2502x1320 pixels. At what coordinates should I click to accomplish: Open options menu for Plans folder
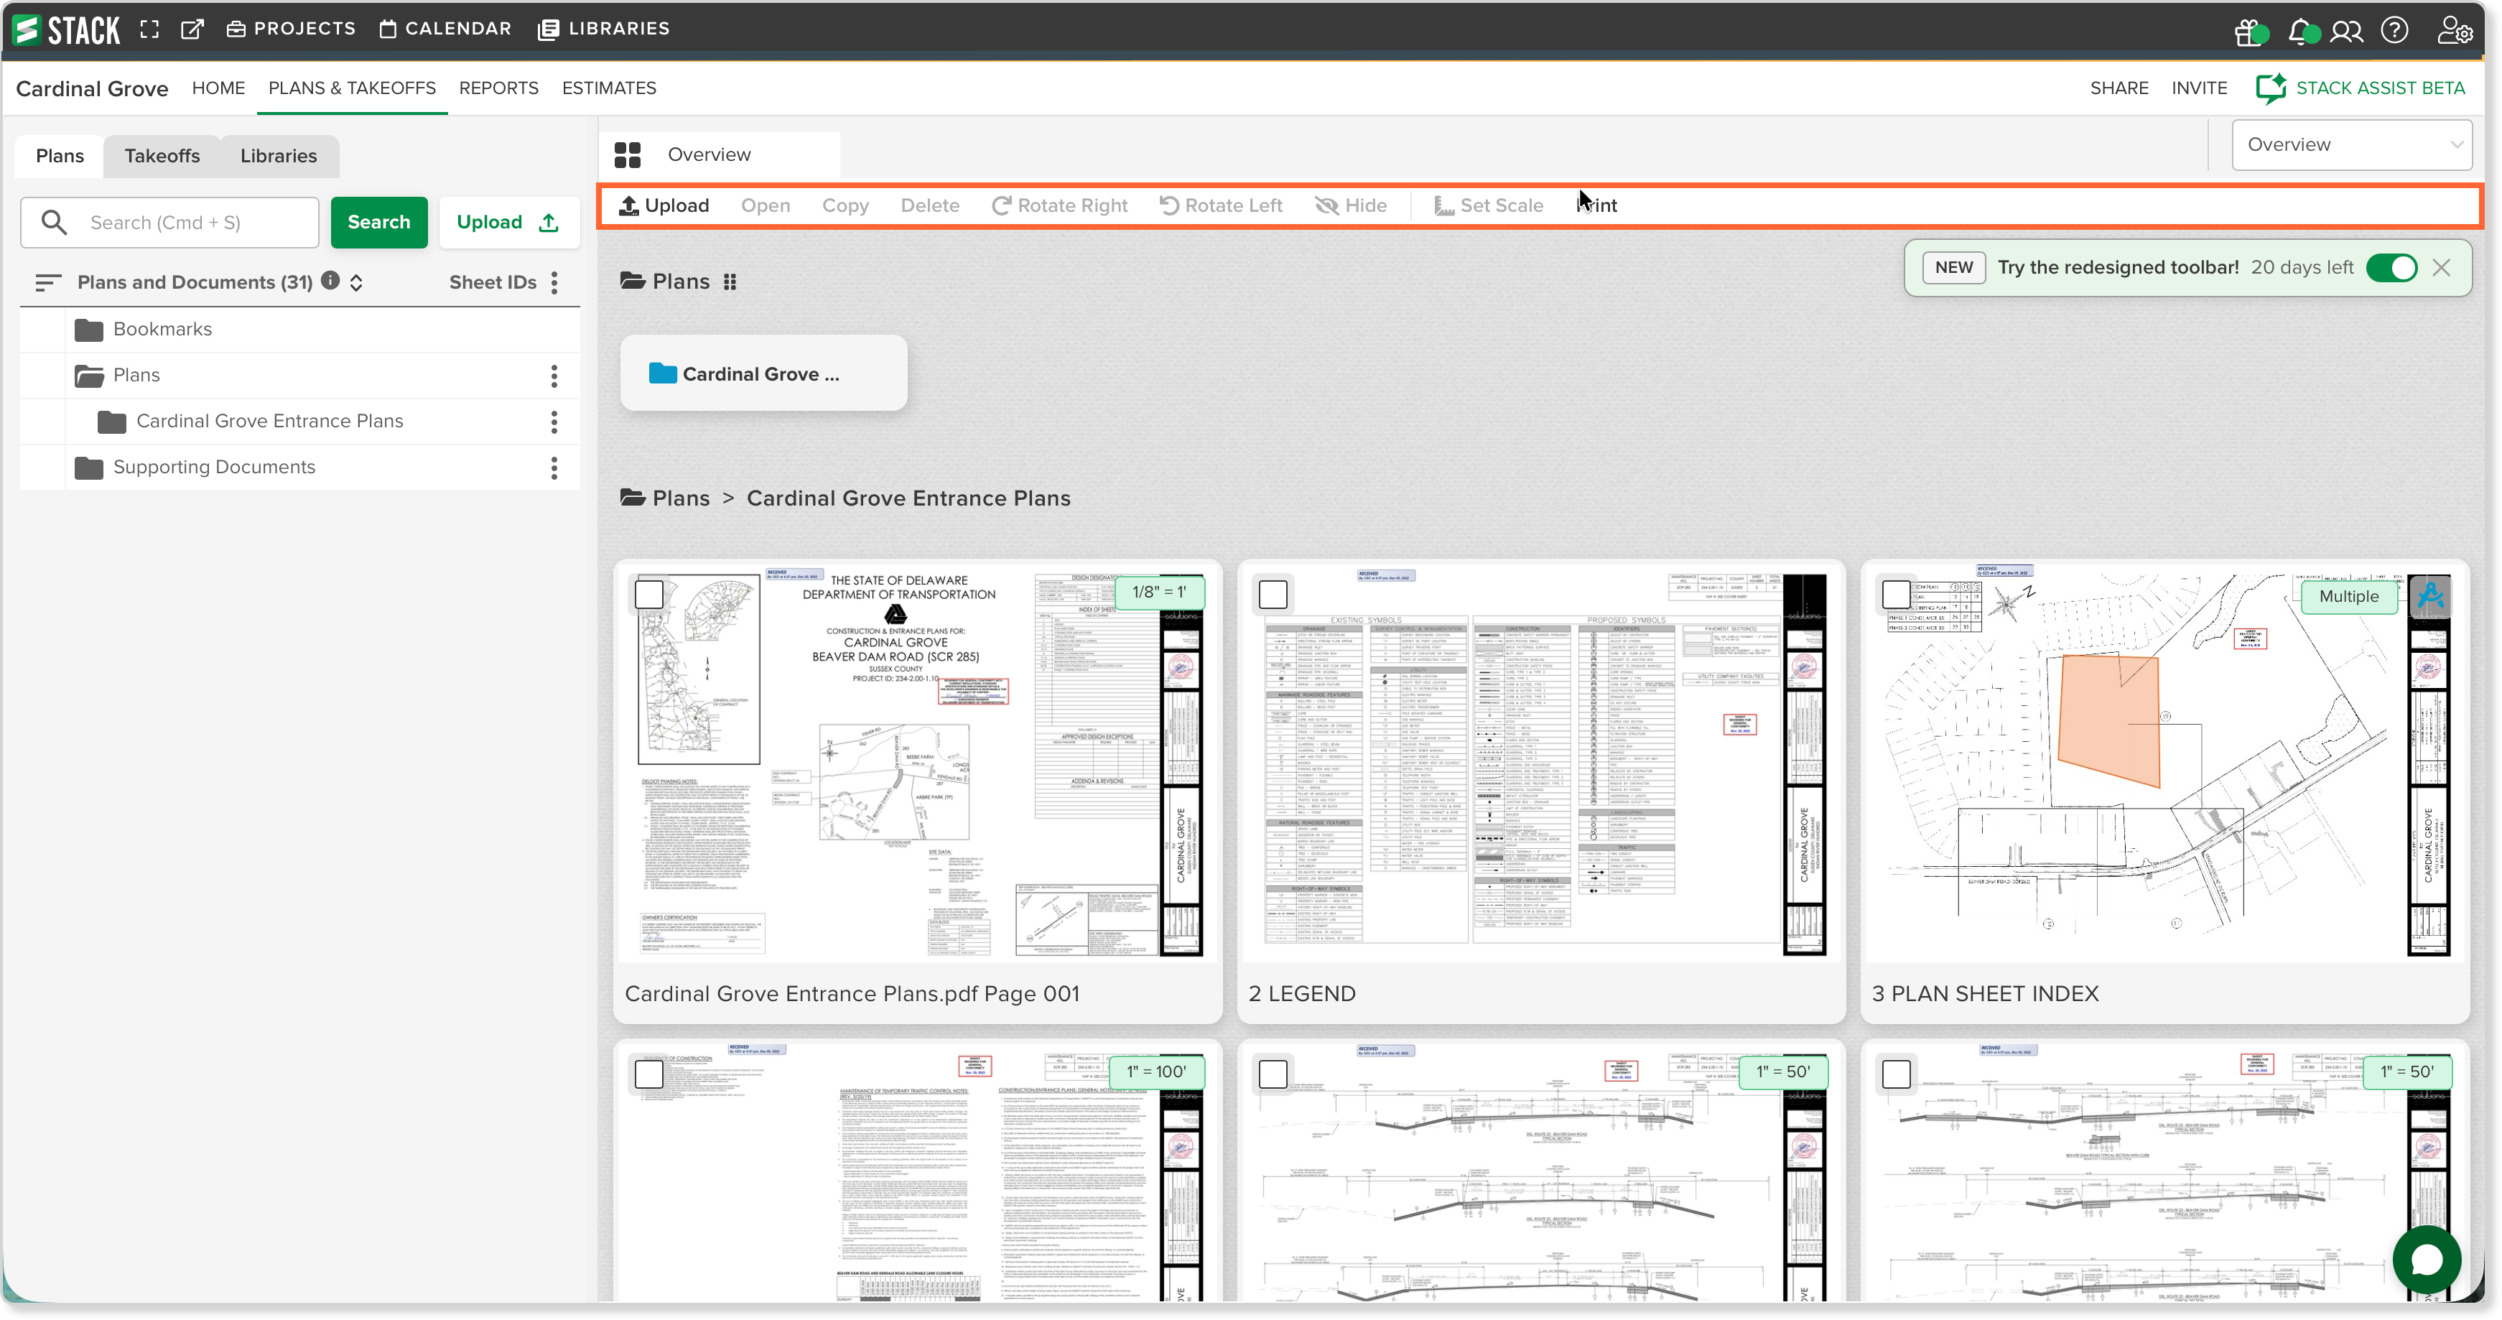coord(554,376)
